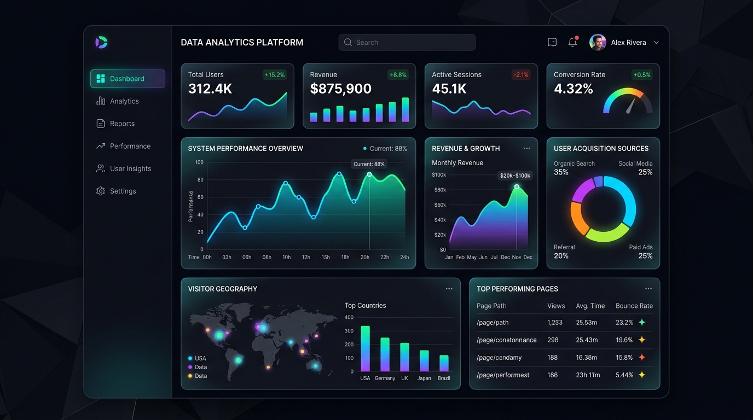Image resolution: width=753 pixels, height=420 pixels.
Task: Select the USA bar in Top Countries
Action: tap(365, 349)
